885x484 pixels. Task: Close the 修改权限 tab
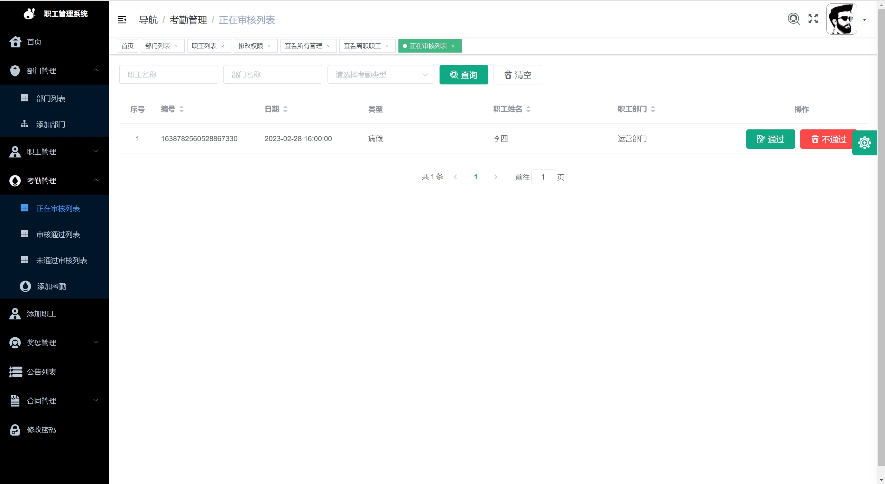pos(269,46)
